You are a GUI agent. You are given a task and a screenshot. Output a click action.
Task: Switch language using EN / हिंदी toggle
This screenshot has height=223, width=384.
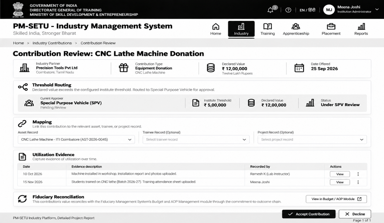[307, 10]
